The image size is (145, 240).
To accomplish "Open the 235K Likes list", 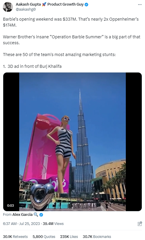I will pos(69,236).
